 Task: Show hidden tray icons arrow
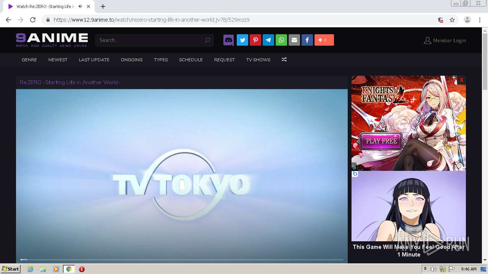pos(425,269)
